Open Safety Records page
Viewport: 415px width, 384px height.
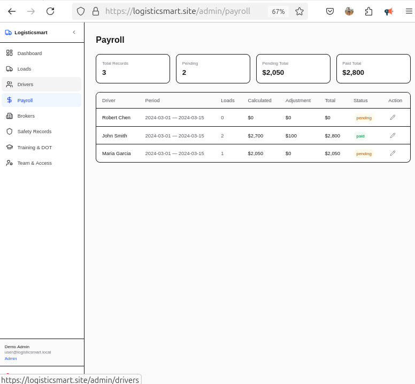pyautogui.click(x=41, y=132)
